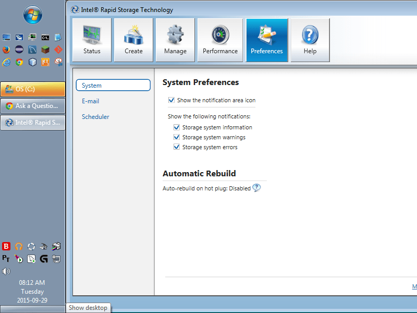Viewport: 417px width, 313px height.
Task: Open the Manage section
Action: (x=175, y=40)
